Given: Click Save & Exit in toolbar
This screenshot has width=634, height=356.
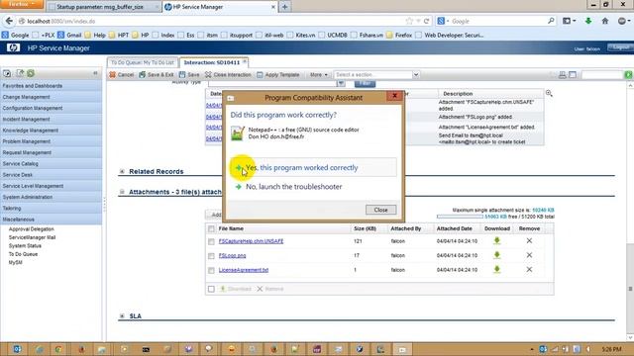Looking at the screenshot, I should pos(157,75).
